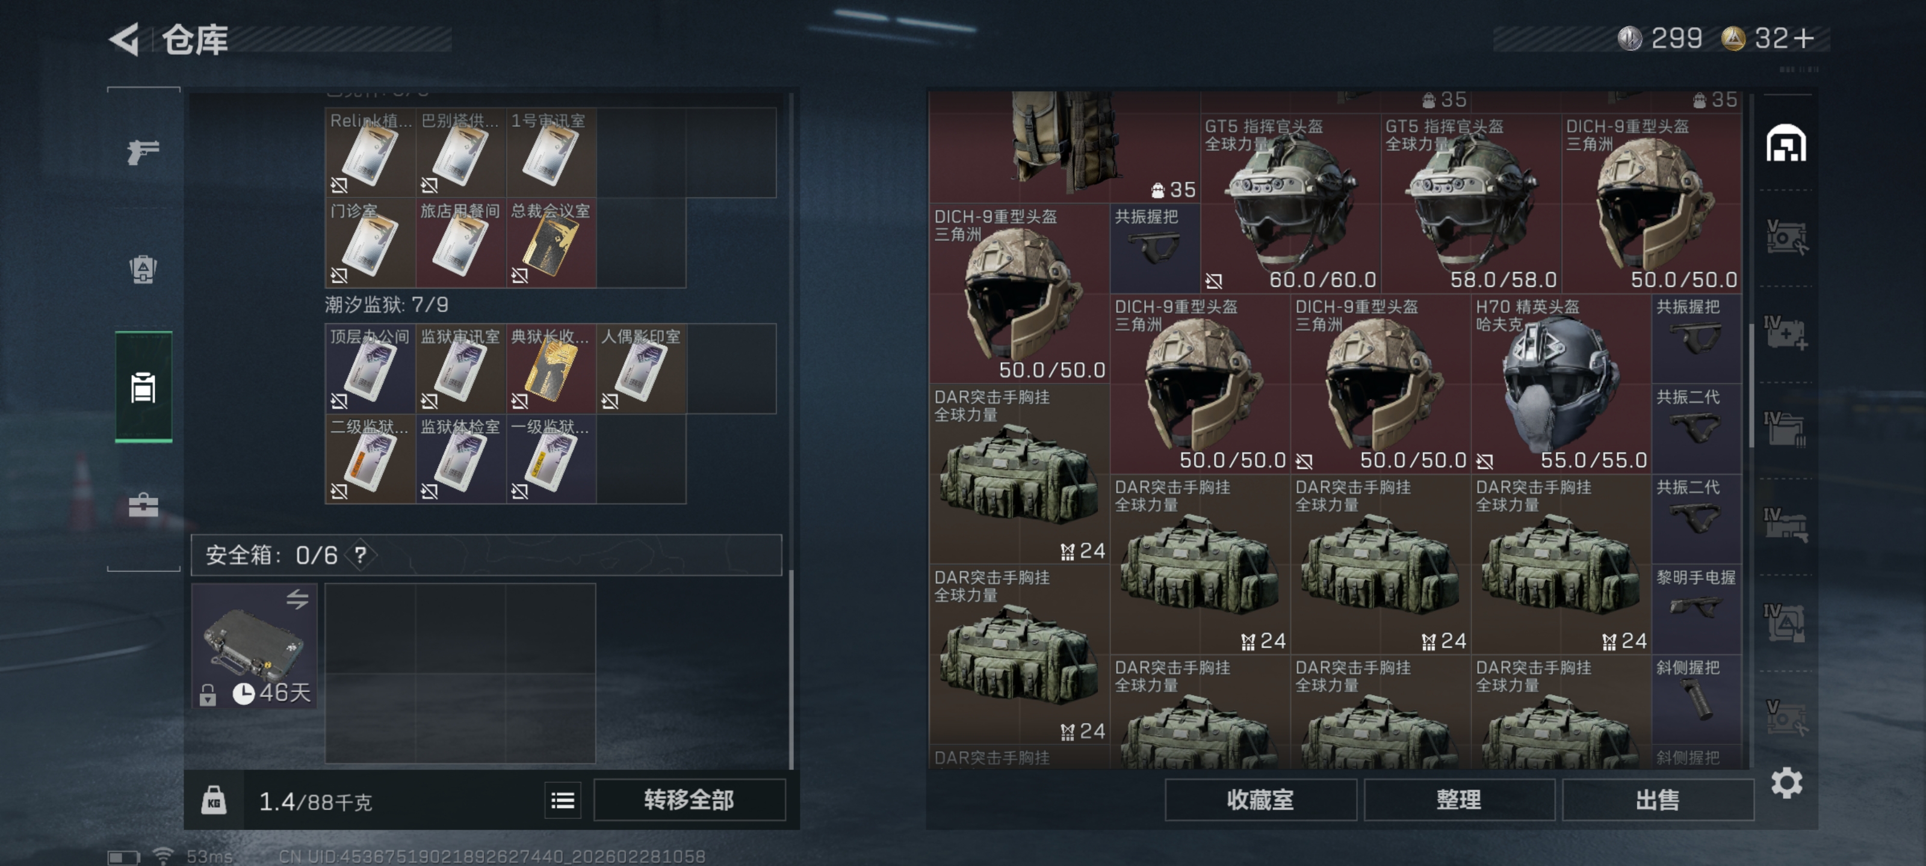Screen dimensions: 1926x866
Task: Click the lock icon on safe box case
Action: click(207, 695)
